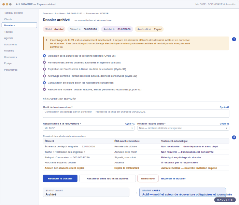Click the cell Fermée à la clôture

(x=126, y=147)
